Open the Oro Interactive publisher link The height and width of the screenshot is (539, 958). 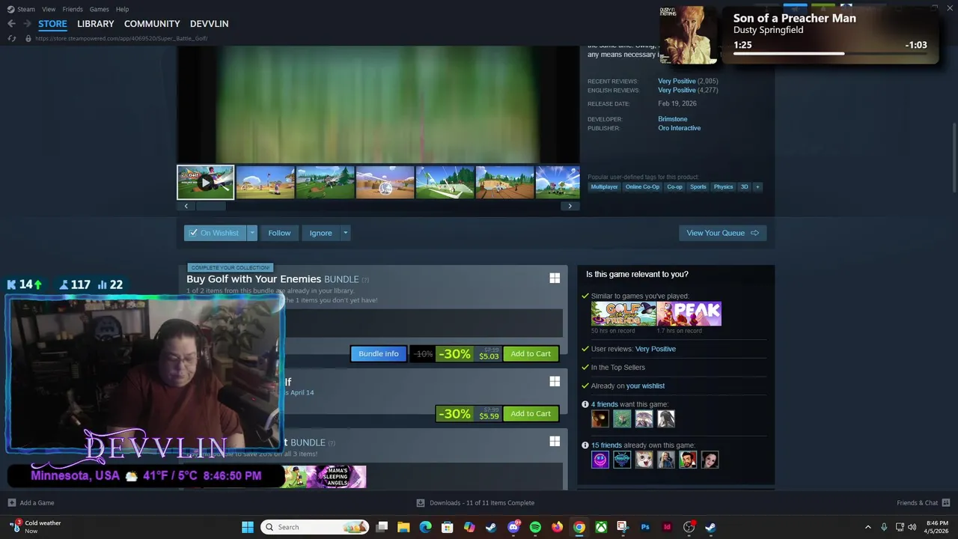[680, 128]
